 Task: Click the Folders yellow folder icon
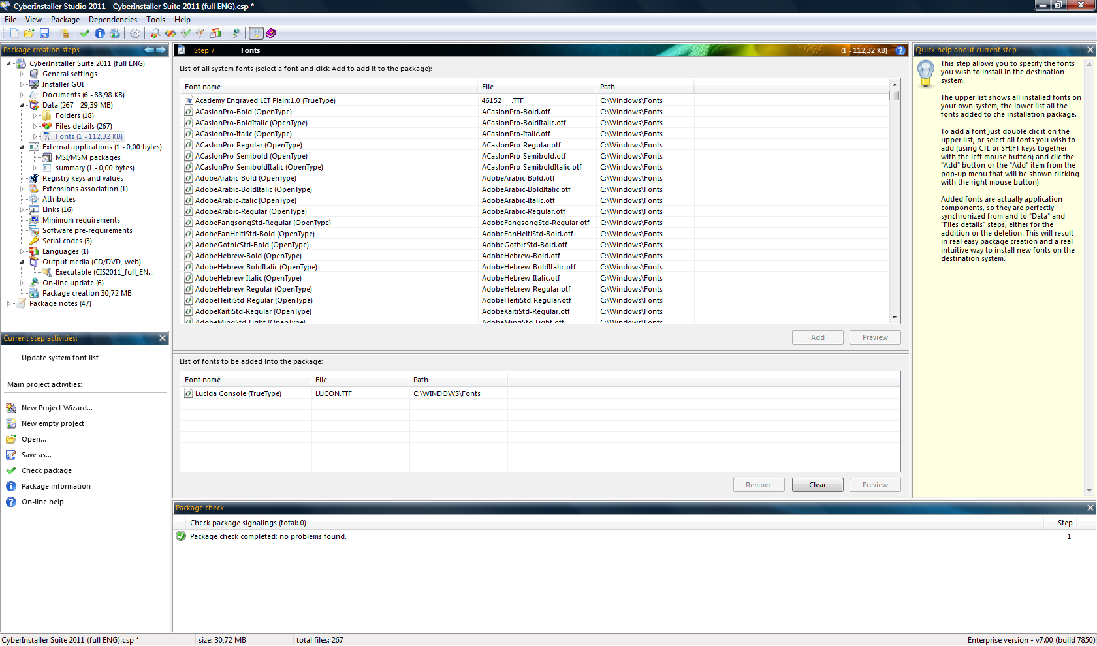[47, 115]
